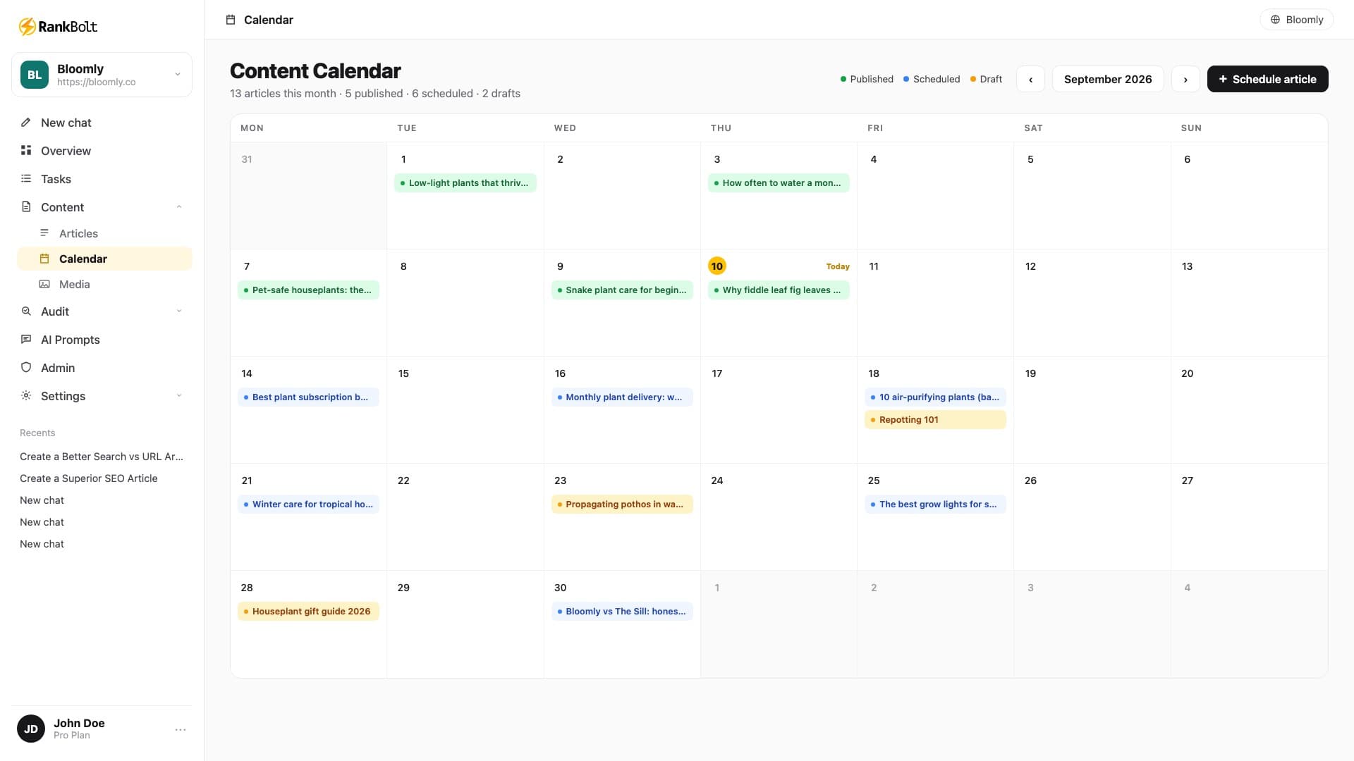Open the Bloomly workspace switcher dropdown

[x=102, y=75]
